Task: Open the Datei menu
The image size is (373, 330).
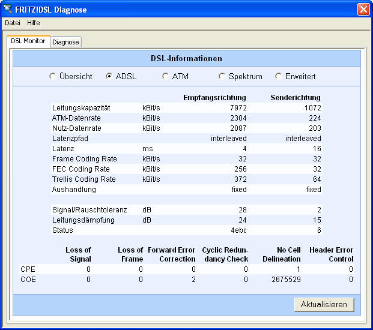Action: tap(13, 23)
